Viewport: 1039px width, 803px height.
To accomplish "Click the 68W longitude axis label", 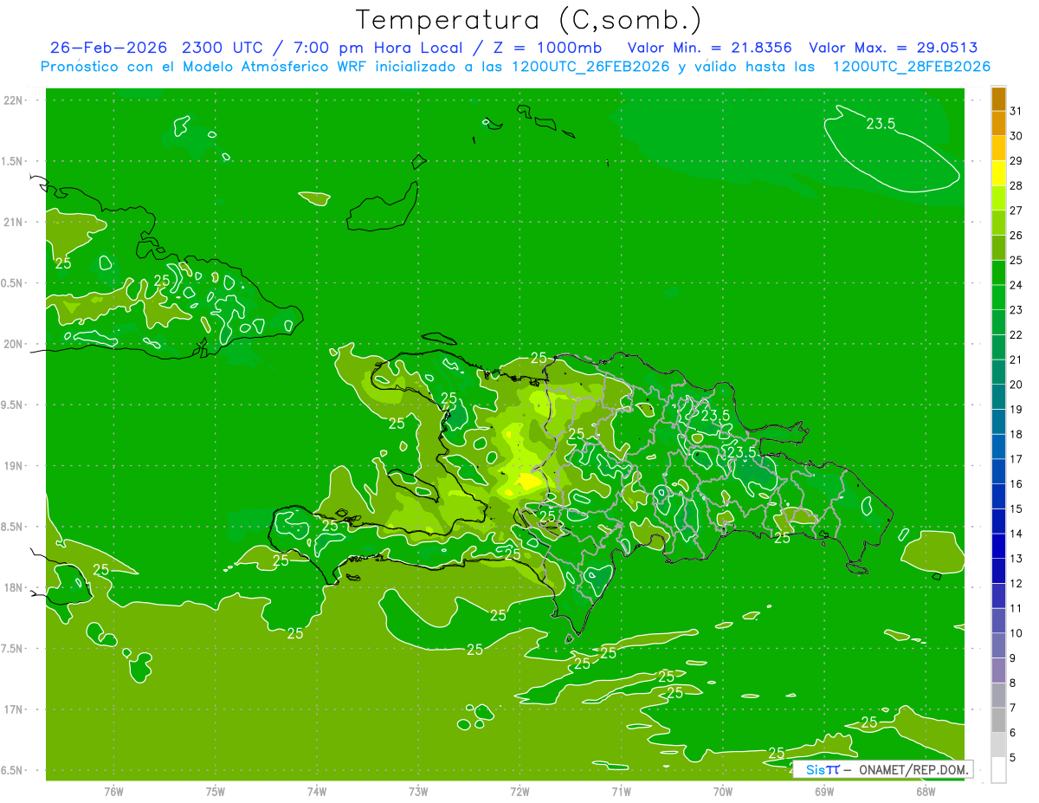I will (926, 792).
